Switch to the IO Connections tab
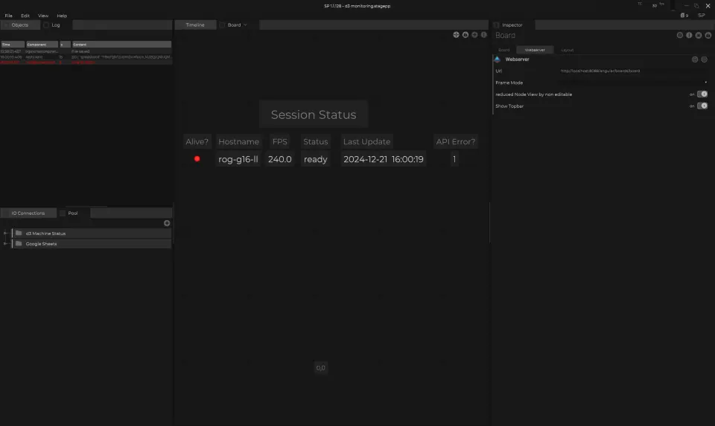The height and width of the screenshot is (426, 715). point(28,213)
